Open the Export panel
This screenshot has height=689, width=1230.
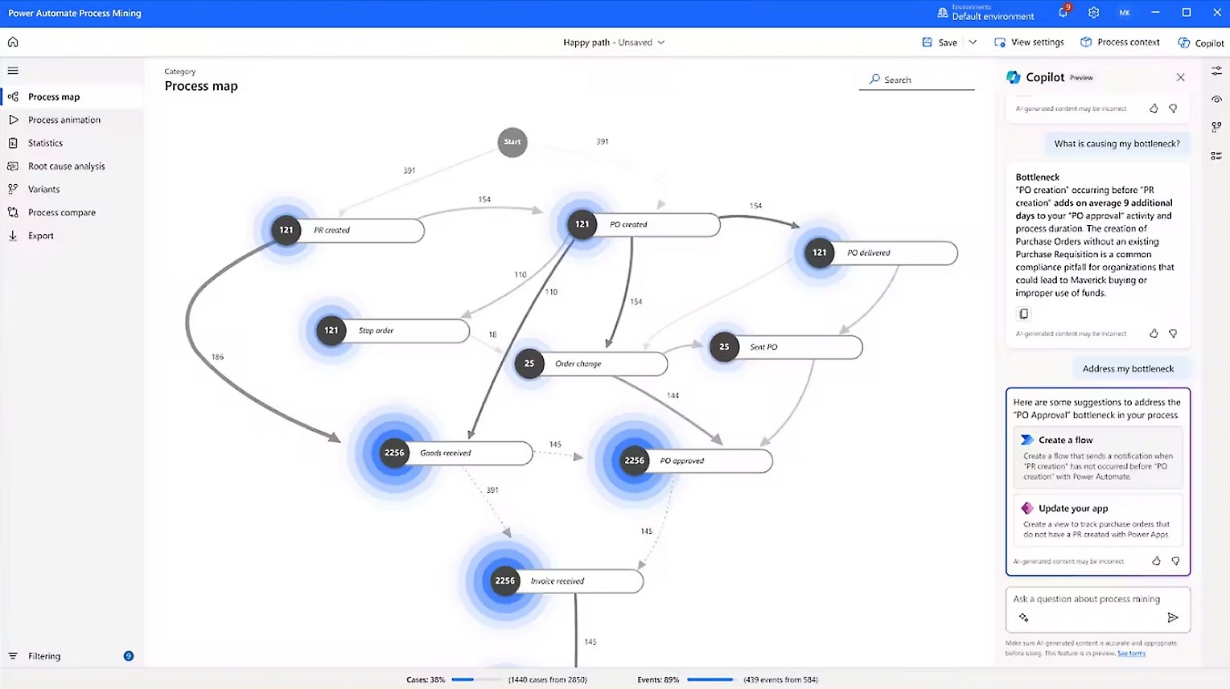(41, 235)
